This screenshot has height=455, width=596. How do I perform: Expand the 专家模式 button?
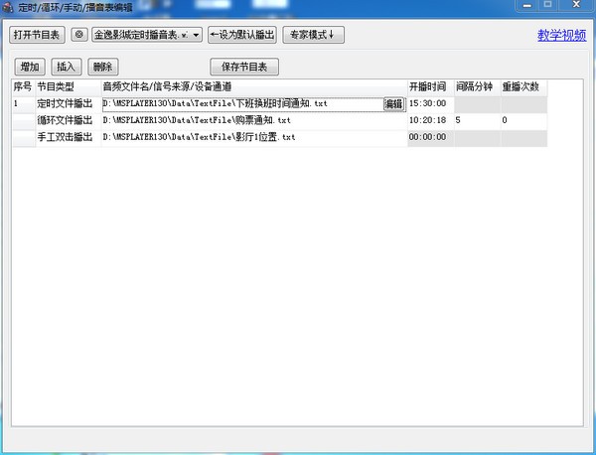coord(313,35)
